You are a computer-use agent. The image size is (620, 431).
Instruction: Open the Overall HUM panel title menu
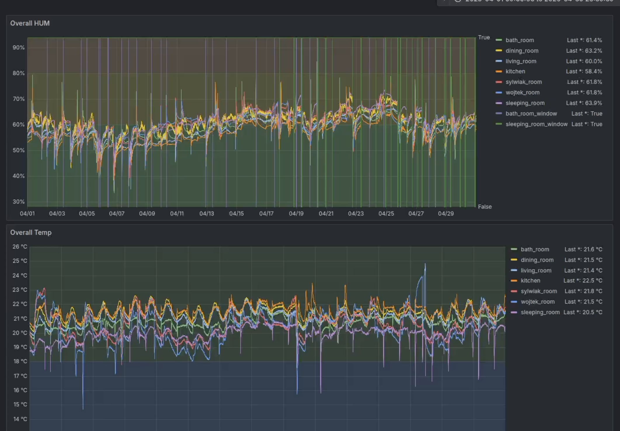30,23
